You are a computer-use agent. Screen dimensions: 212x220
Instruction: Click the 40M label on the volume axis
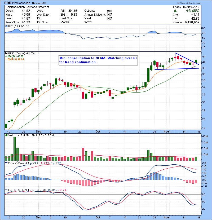(x=205, y=137)
